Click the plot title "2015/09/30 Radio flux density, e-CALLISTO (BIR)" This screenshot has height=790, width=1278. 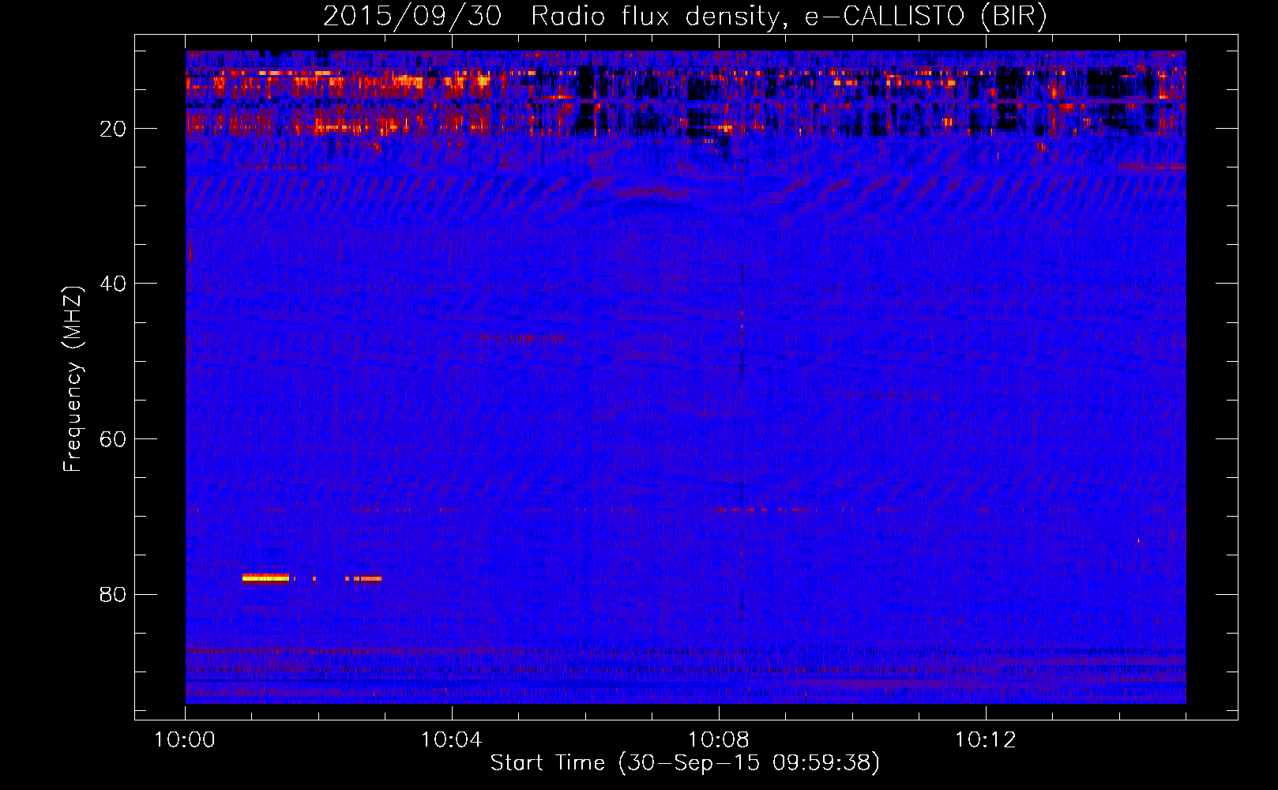[685, 16]
